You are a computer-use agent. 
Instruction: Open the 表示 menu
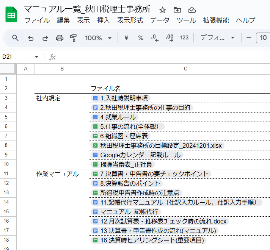[x=83, y=20]
